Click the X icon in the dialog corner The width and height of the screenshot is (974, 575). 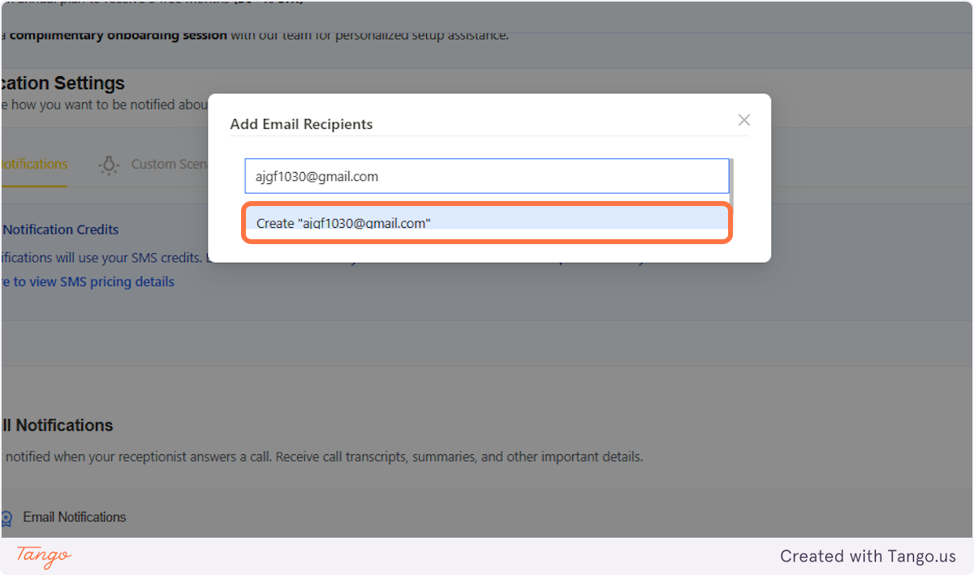(x=743, y=120)
